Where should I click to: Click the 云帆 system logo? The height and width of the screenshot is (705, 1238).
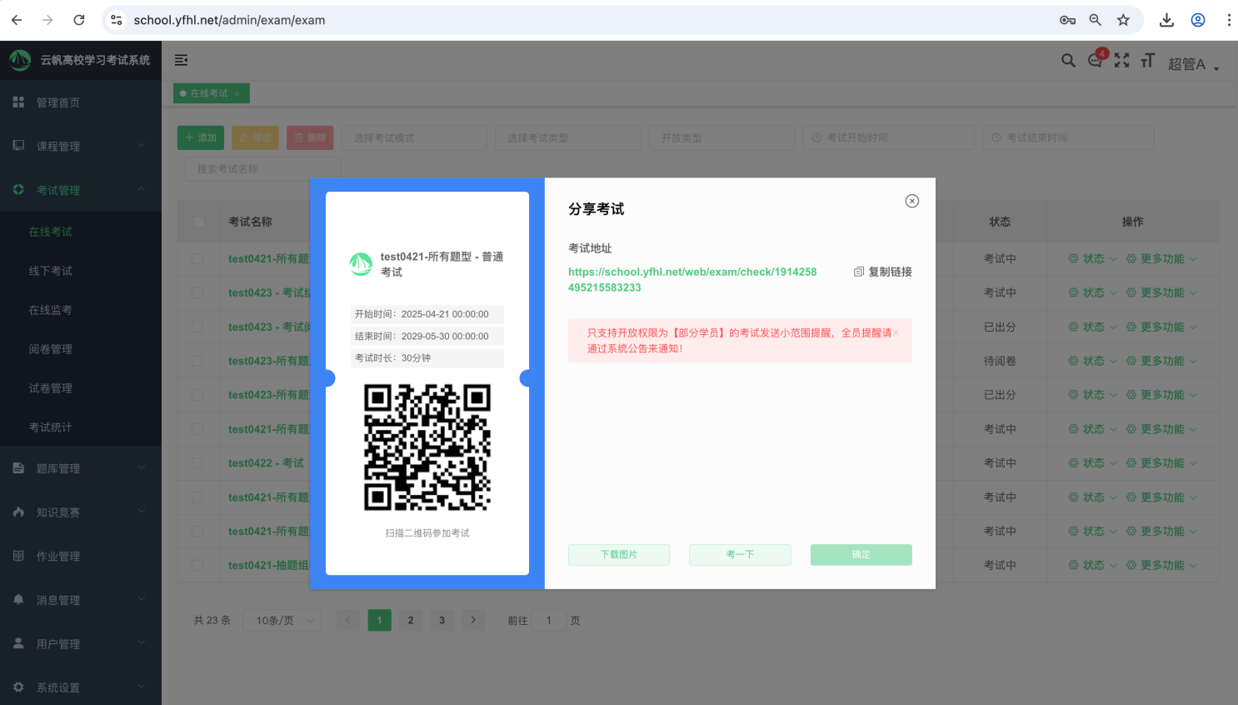20,60
